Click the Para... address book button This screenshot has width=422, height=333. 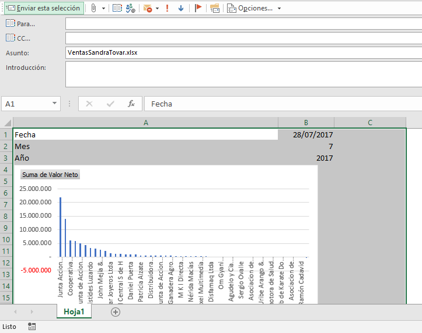pos(20,24)
